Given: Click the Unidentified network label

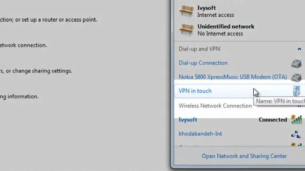Looking at the screenshot, I should coord(226,26).
